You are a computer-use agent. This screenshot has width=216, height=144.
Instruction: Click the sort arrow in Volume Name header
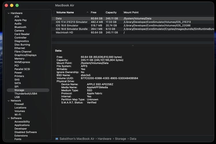tap(88, 13)
